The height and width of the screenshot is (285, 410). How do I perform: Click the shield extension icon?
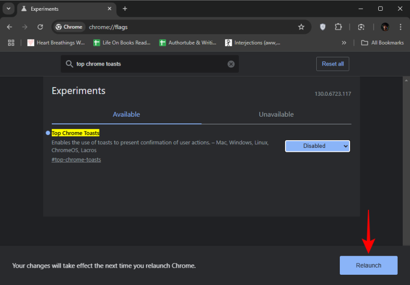[x=322, y=27]
